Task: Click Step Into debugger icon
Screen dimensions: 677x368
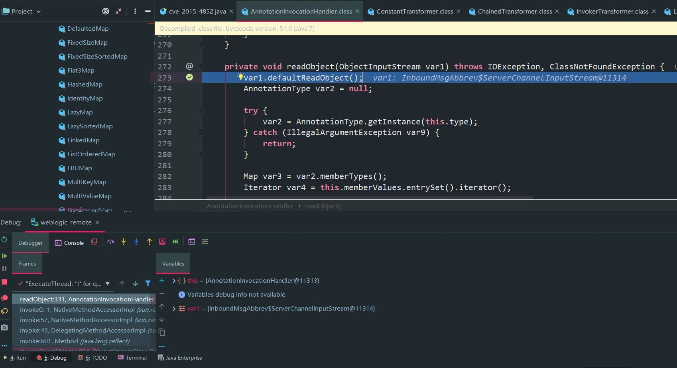Action: point(124,242)
